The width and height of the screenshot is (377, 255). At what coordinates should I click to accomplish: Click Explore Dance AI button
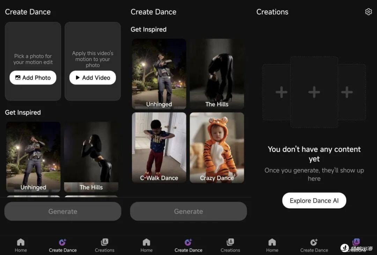(314, 201)
